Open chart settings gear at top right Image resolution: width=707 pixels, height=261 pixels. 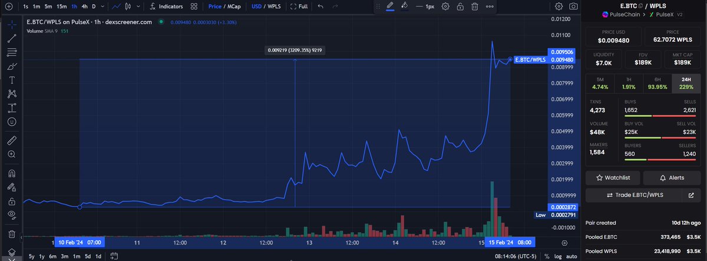click(x=559, y=6)
